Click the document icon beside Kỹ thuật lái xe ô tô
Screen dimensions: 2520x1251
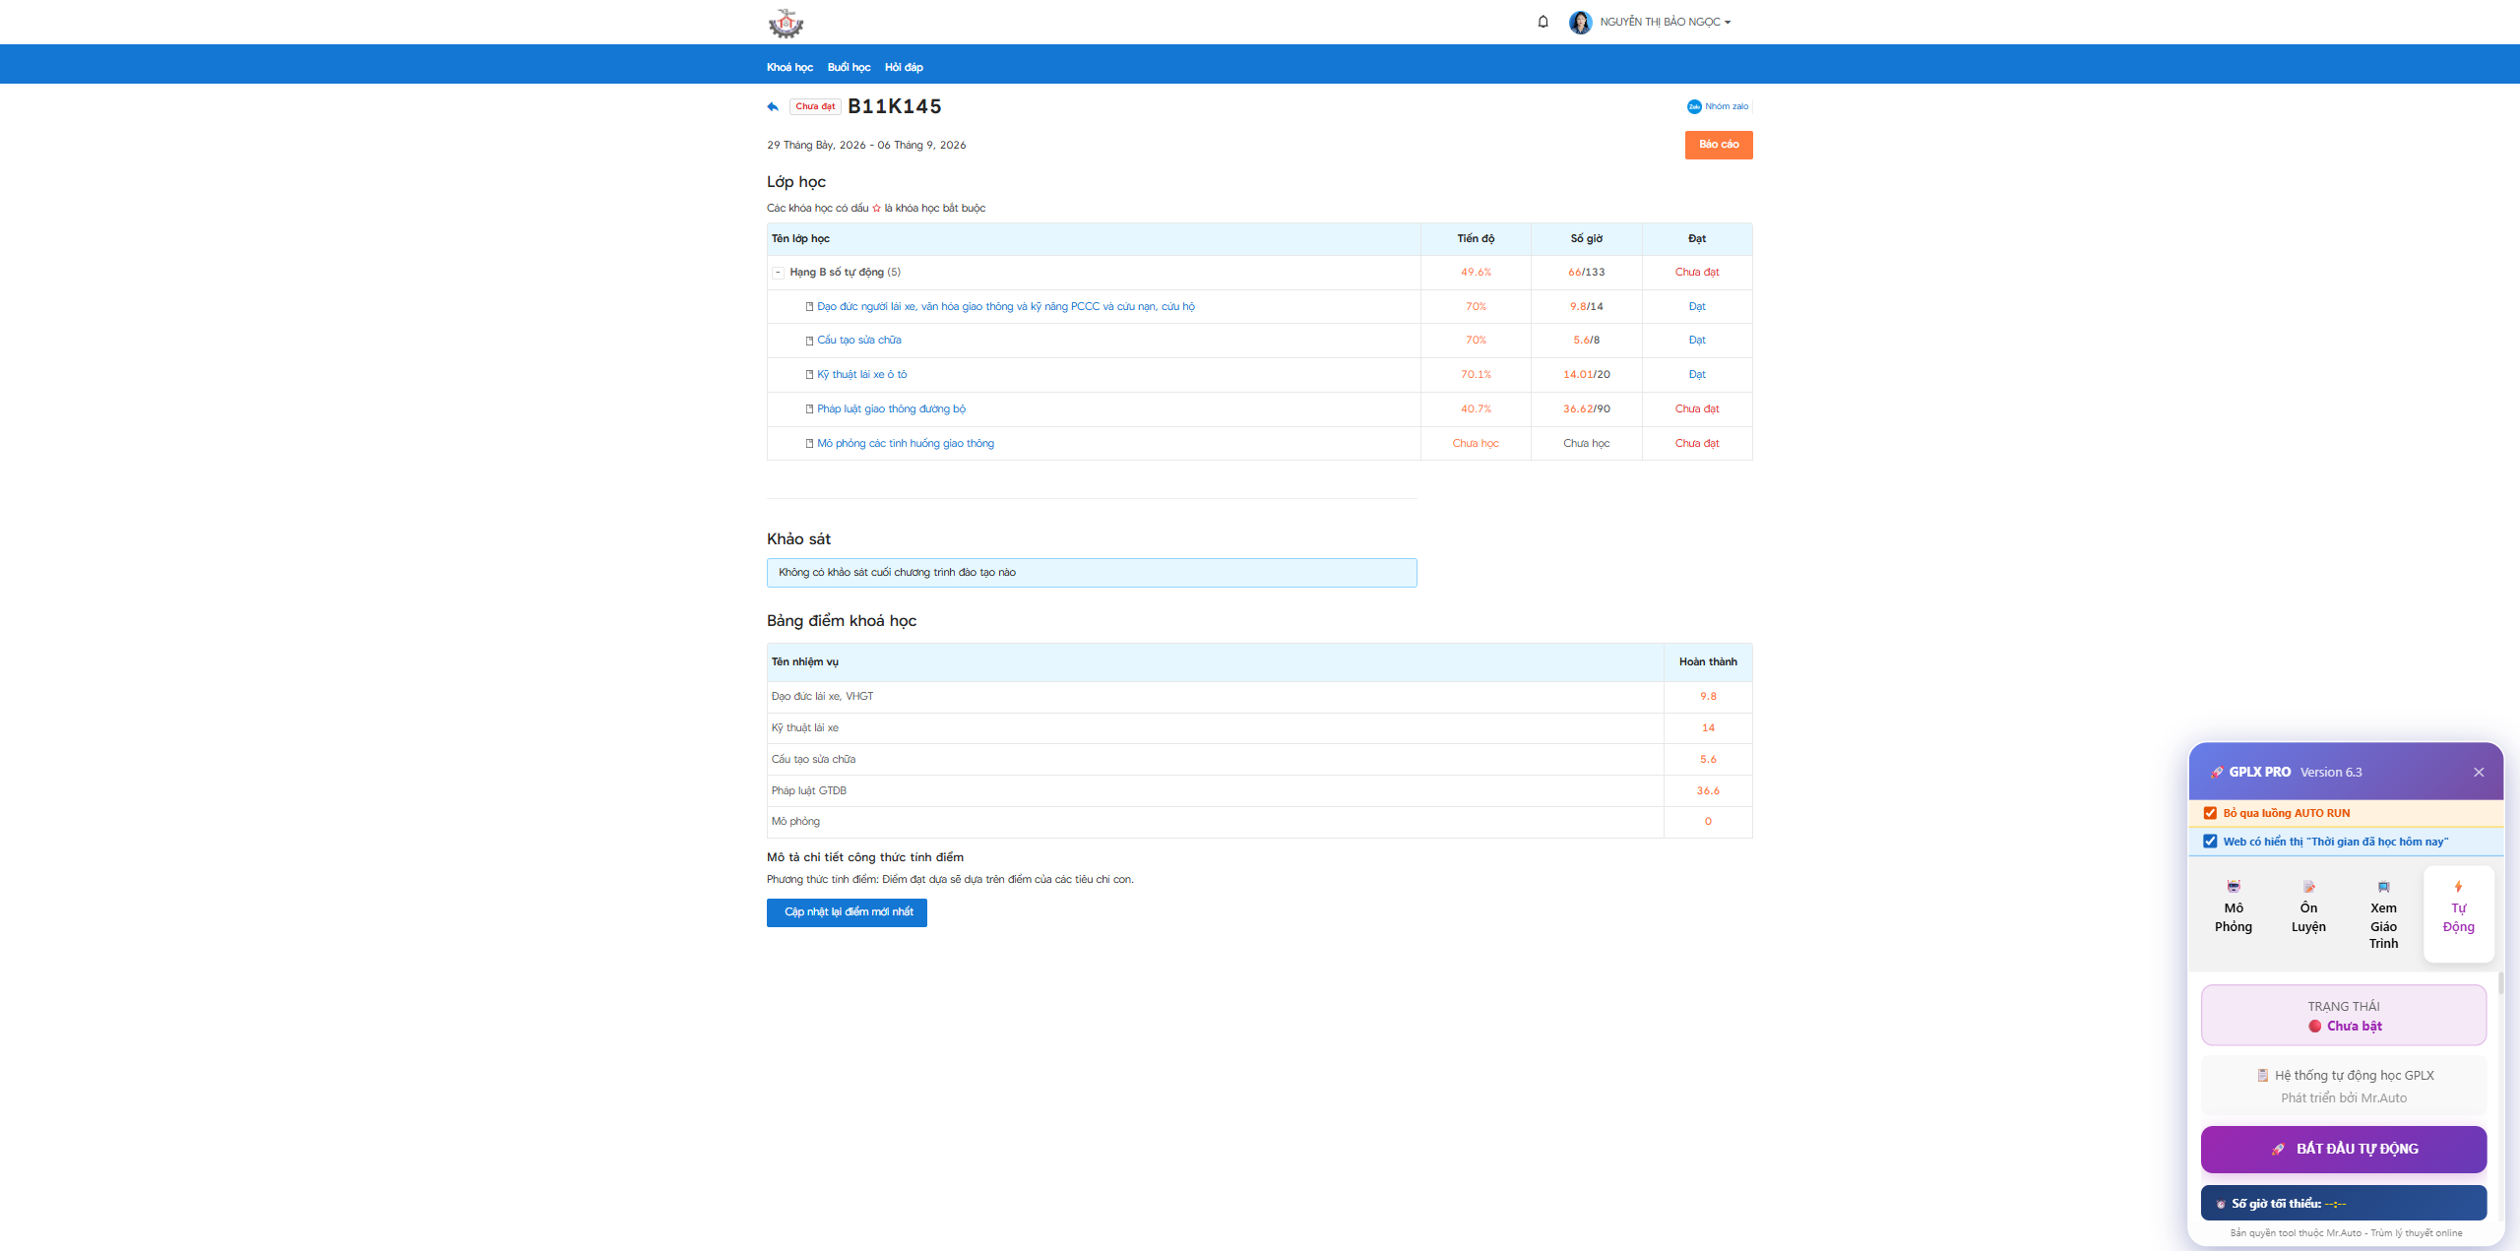click(x=809, y=375)
